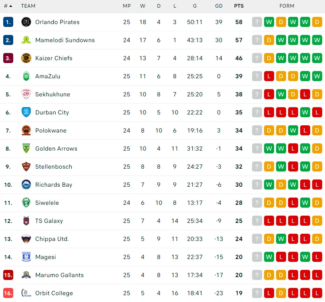Image resolution: width=325 pixels, height=302 pixels.
Task: Click the Golden Arrows crest icon
Action: coord(26,149)
